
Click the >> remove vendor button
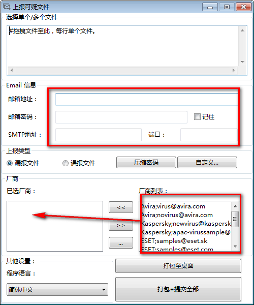tap(121, 225)
